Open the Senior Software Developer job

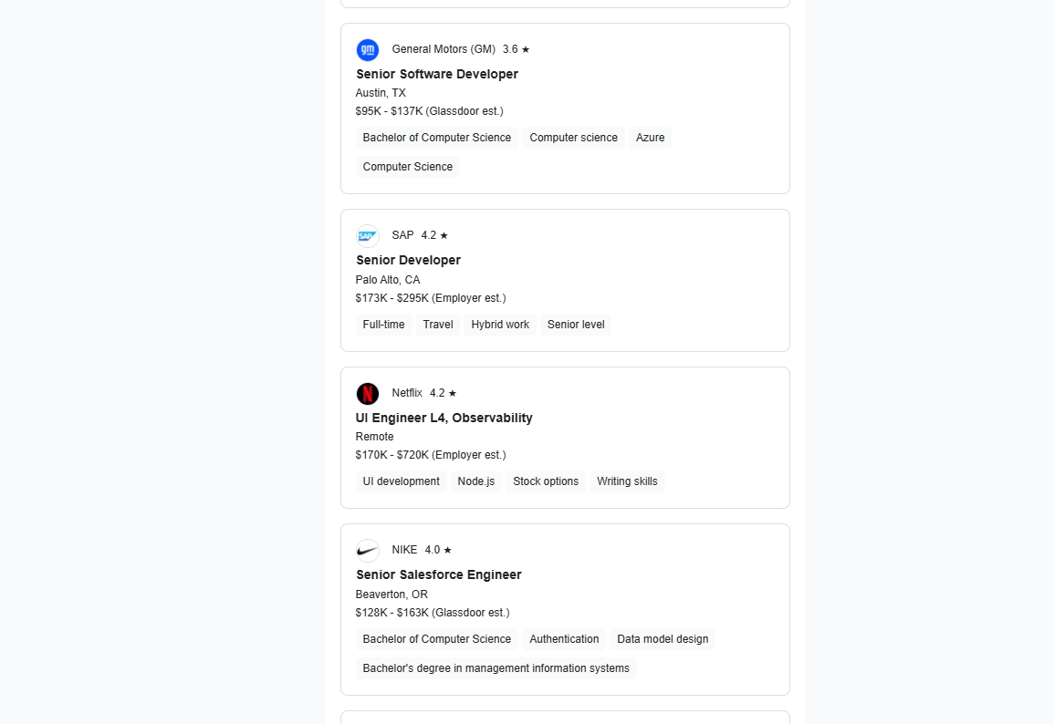437,74
